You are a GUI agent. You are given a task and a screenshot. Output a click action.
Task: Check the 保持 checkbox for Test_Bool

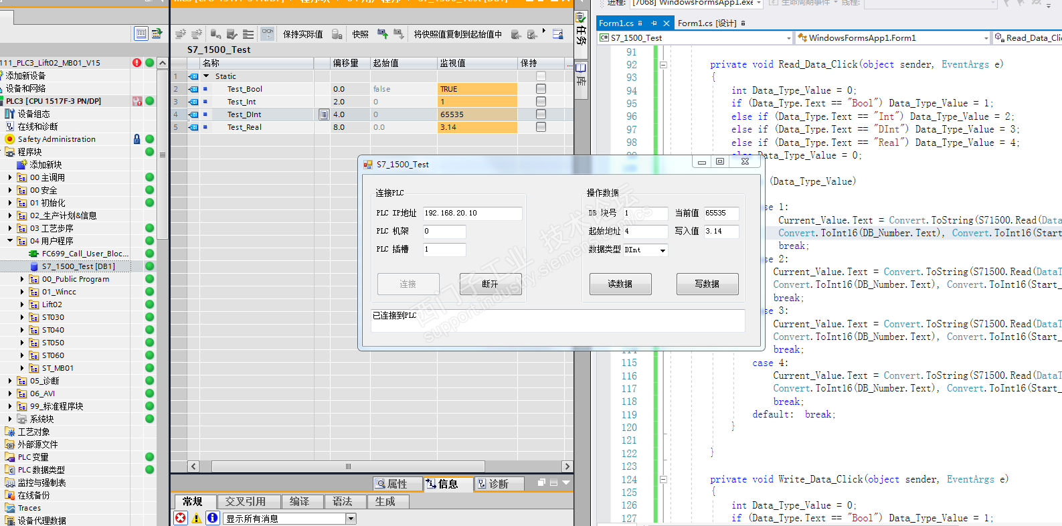point(541,89)
